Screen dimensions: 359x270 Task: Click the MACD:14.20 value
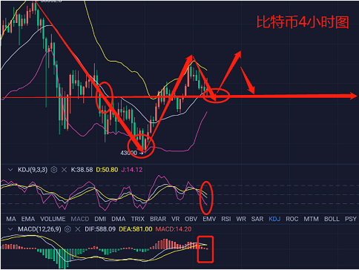pos(174,229)
